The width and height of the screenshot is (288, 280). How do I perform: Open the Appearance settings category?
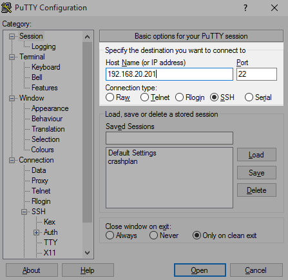[50, 108]
